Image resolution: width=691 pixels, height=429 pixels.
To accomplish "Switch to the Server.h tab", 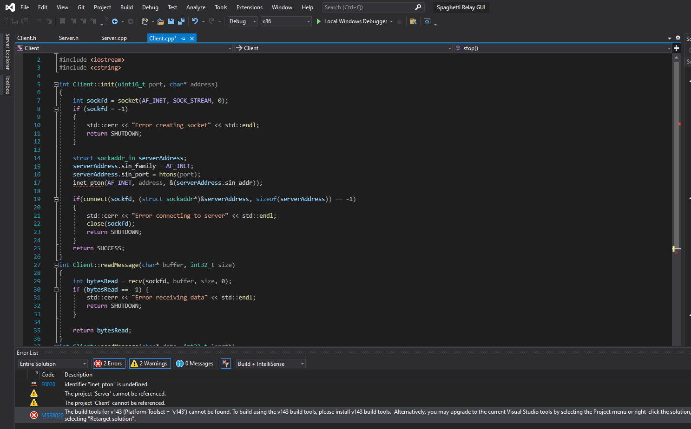I will click(x=69, y=38).
